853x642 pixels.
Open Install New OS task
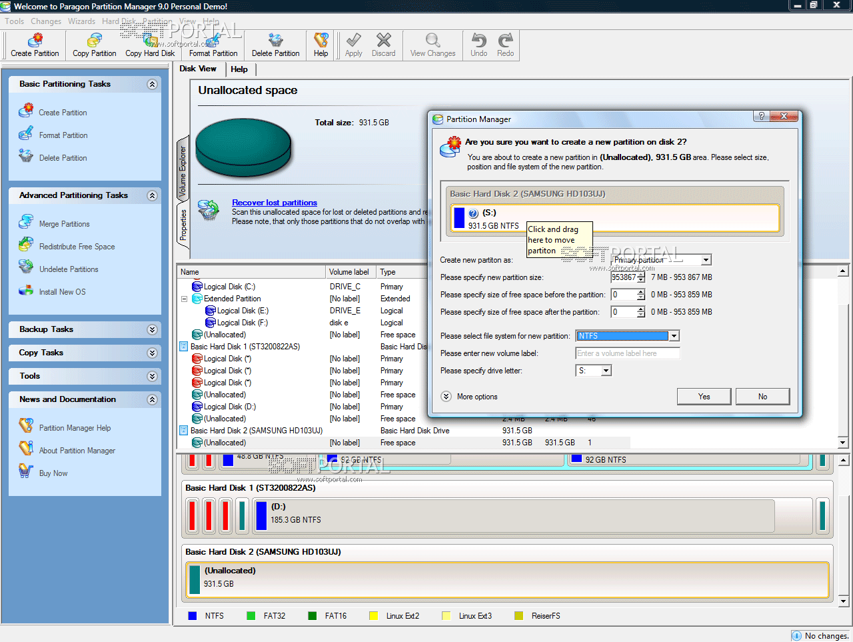[x=62, y=292]
